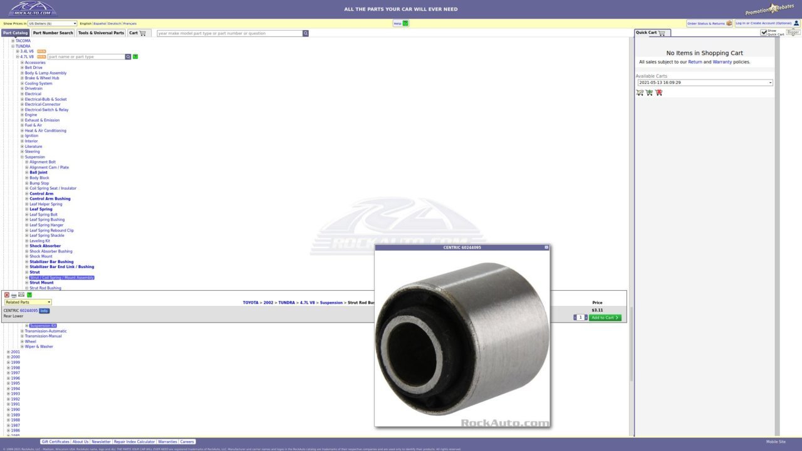Click the Suspension breadcrumb link
Viewport: 802px width, 451px height.
[x=331, y=303]
